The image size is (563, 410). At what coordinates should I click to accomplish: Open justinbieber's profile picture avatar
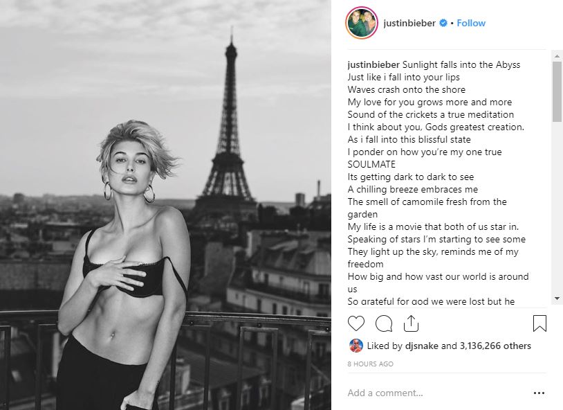pyautogui.click(x=362, y=23)
